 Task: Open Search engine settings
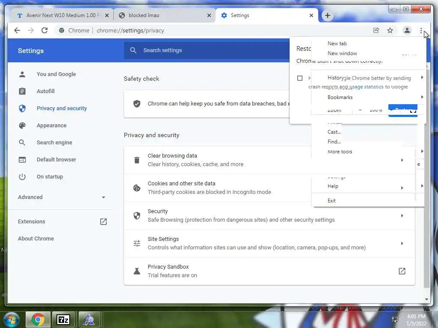[54, 143]
